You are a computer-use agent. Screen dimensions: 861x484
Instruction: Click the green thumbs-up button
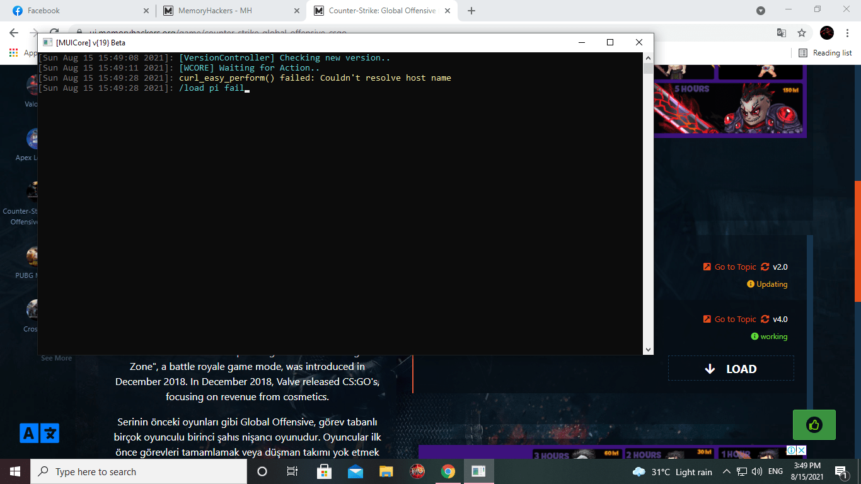click(x=814, y=425)
